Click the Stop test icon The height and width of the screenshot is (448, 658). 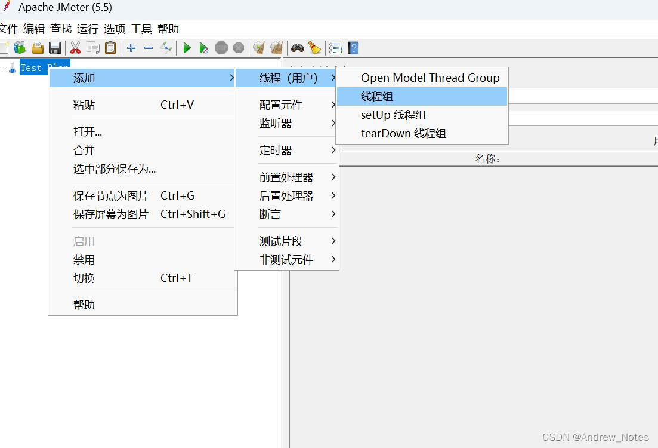pyautogui.click(x=221, y=48)
